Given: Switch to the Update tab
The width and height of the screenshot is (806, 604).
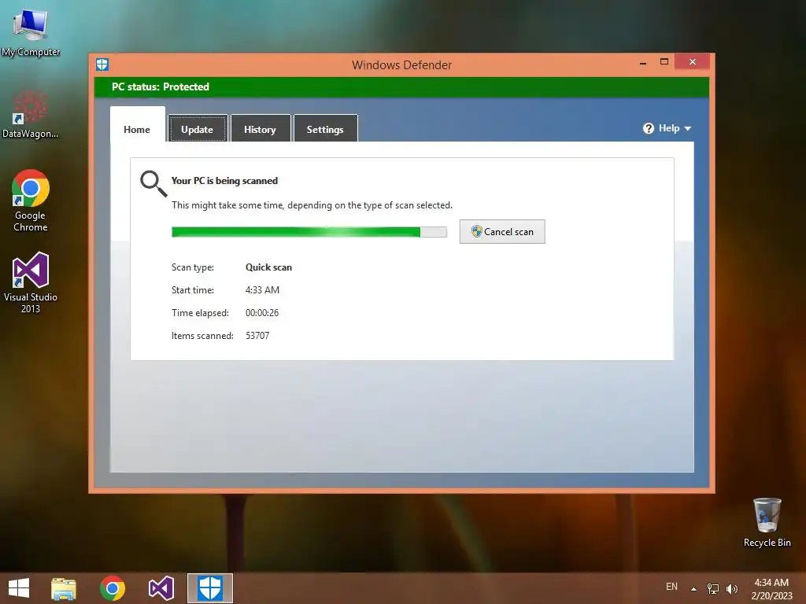Looking at the screenshot, I should (198, 128).
